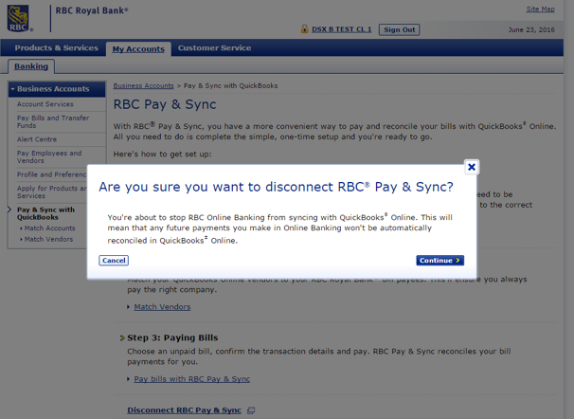
Task: Open Match Vendors in the sidebar
Action: pyautogui.click(x=48, y=239)
